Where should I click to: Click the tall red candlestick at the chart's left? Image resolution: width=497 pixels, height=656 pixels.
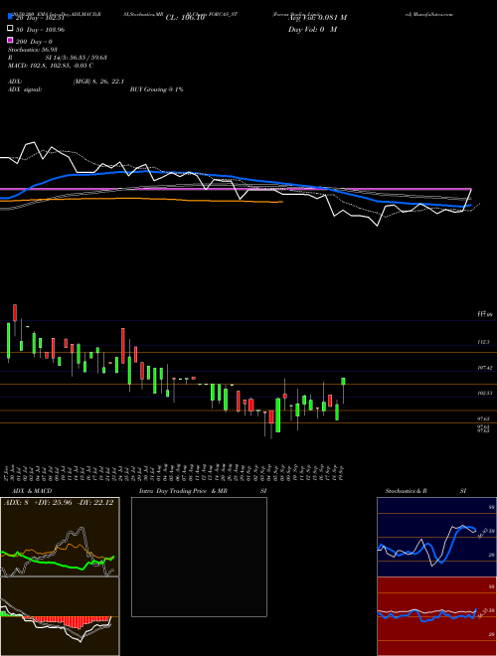15,313
